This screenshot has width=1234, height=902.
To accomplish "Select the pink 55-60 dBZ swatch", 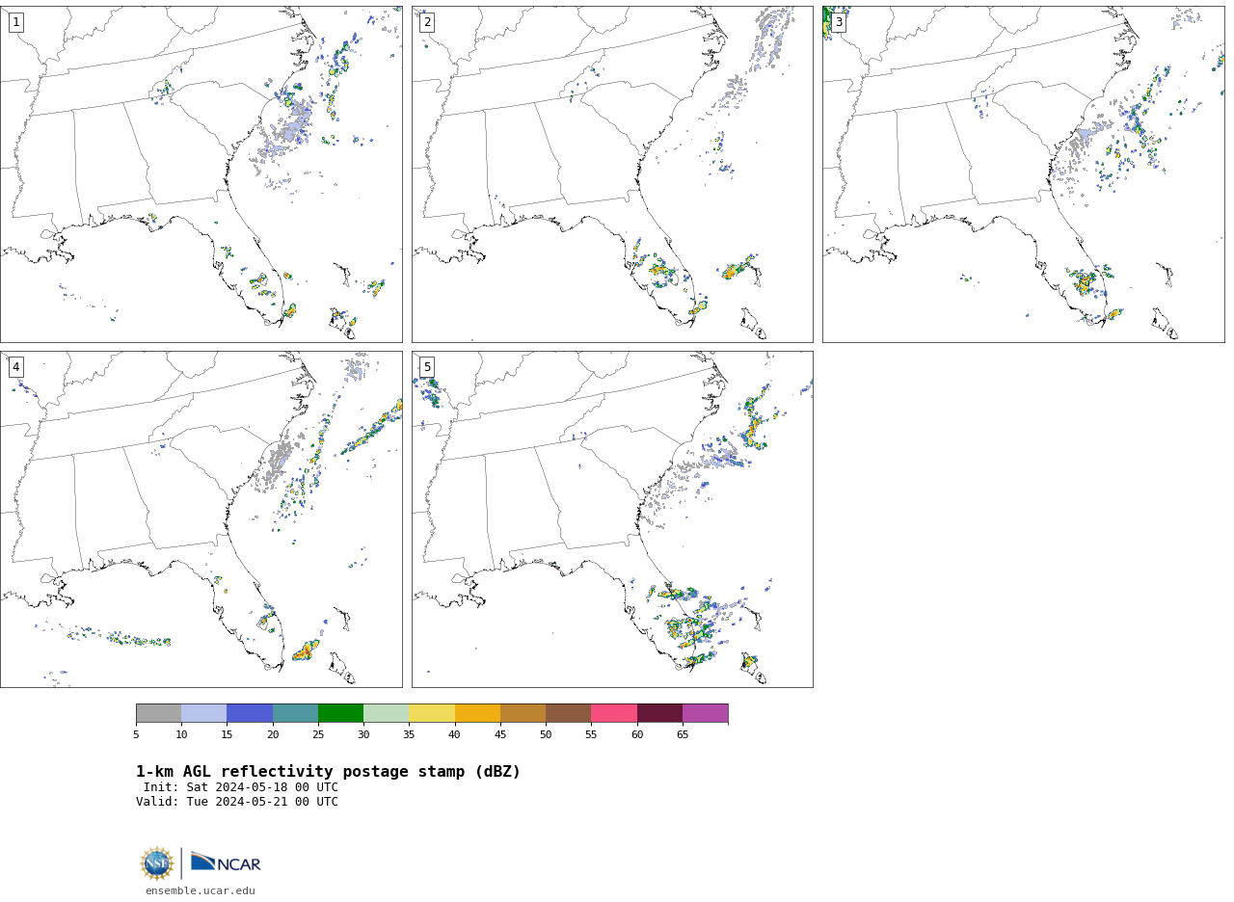I will [614, 713].
